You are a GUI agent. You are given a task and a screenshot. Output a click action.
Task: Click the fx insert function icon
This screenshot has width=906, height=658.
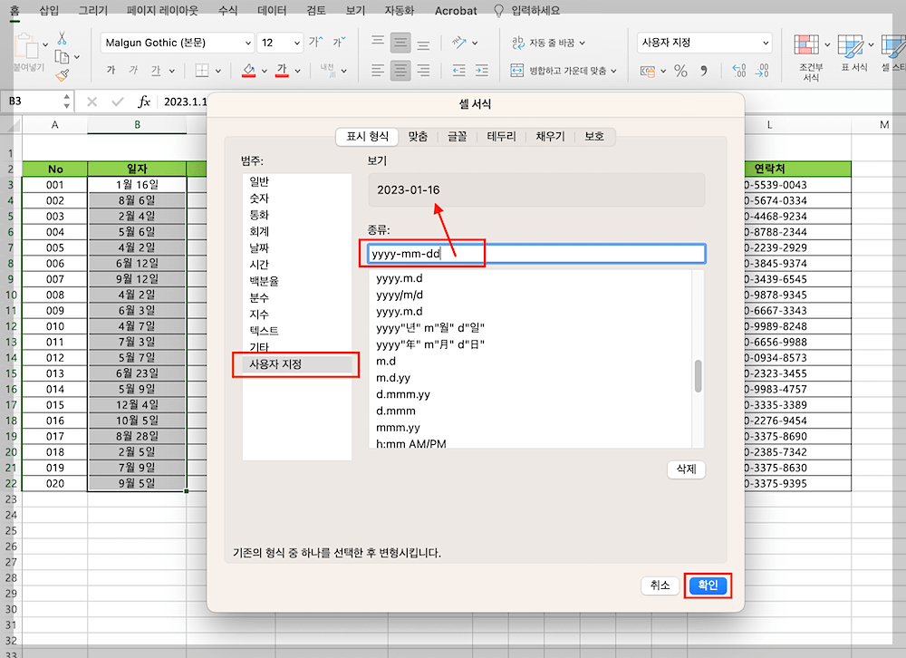point(144,102)
